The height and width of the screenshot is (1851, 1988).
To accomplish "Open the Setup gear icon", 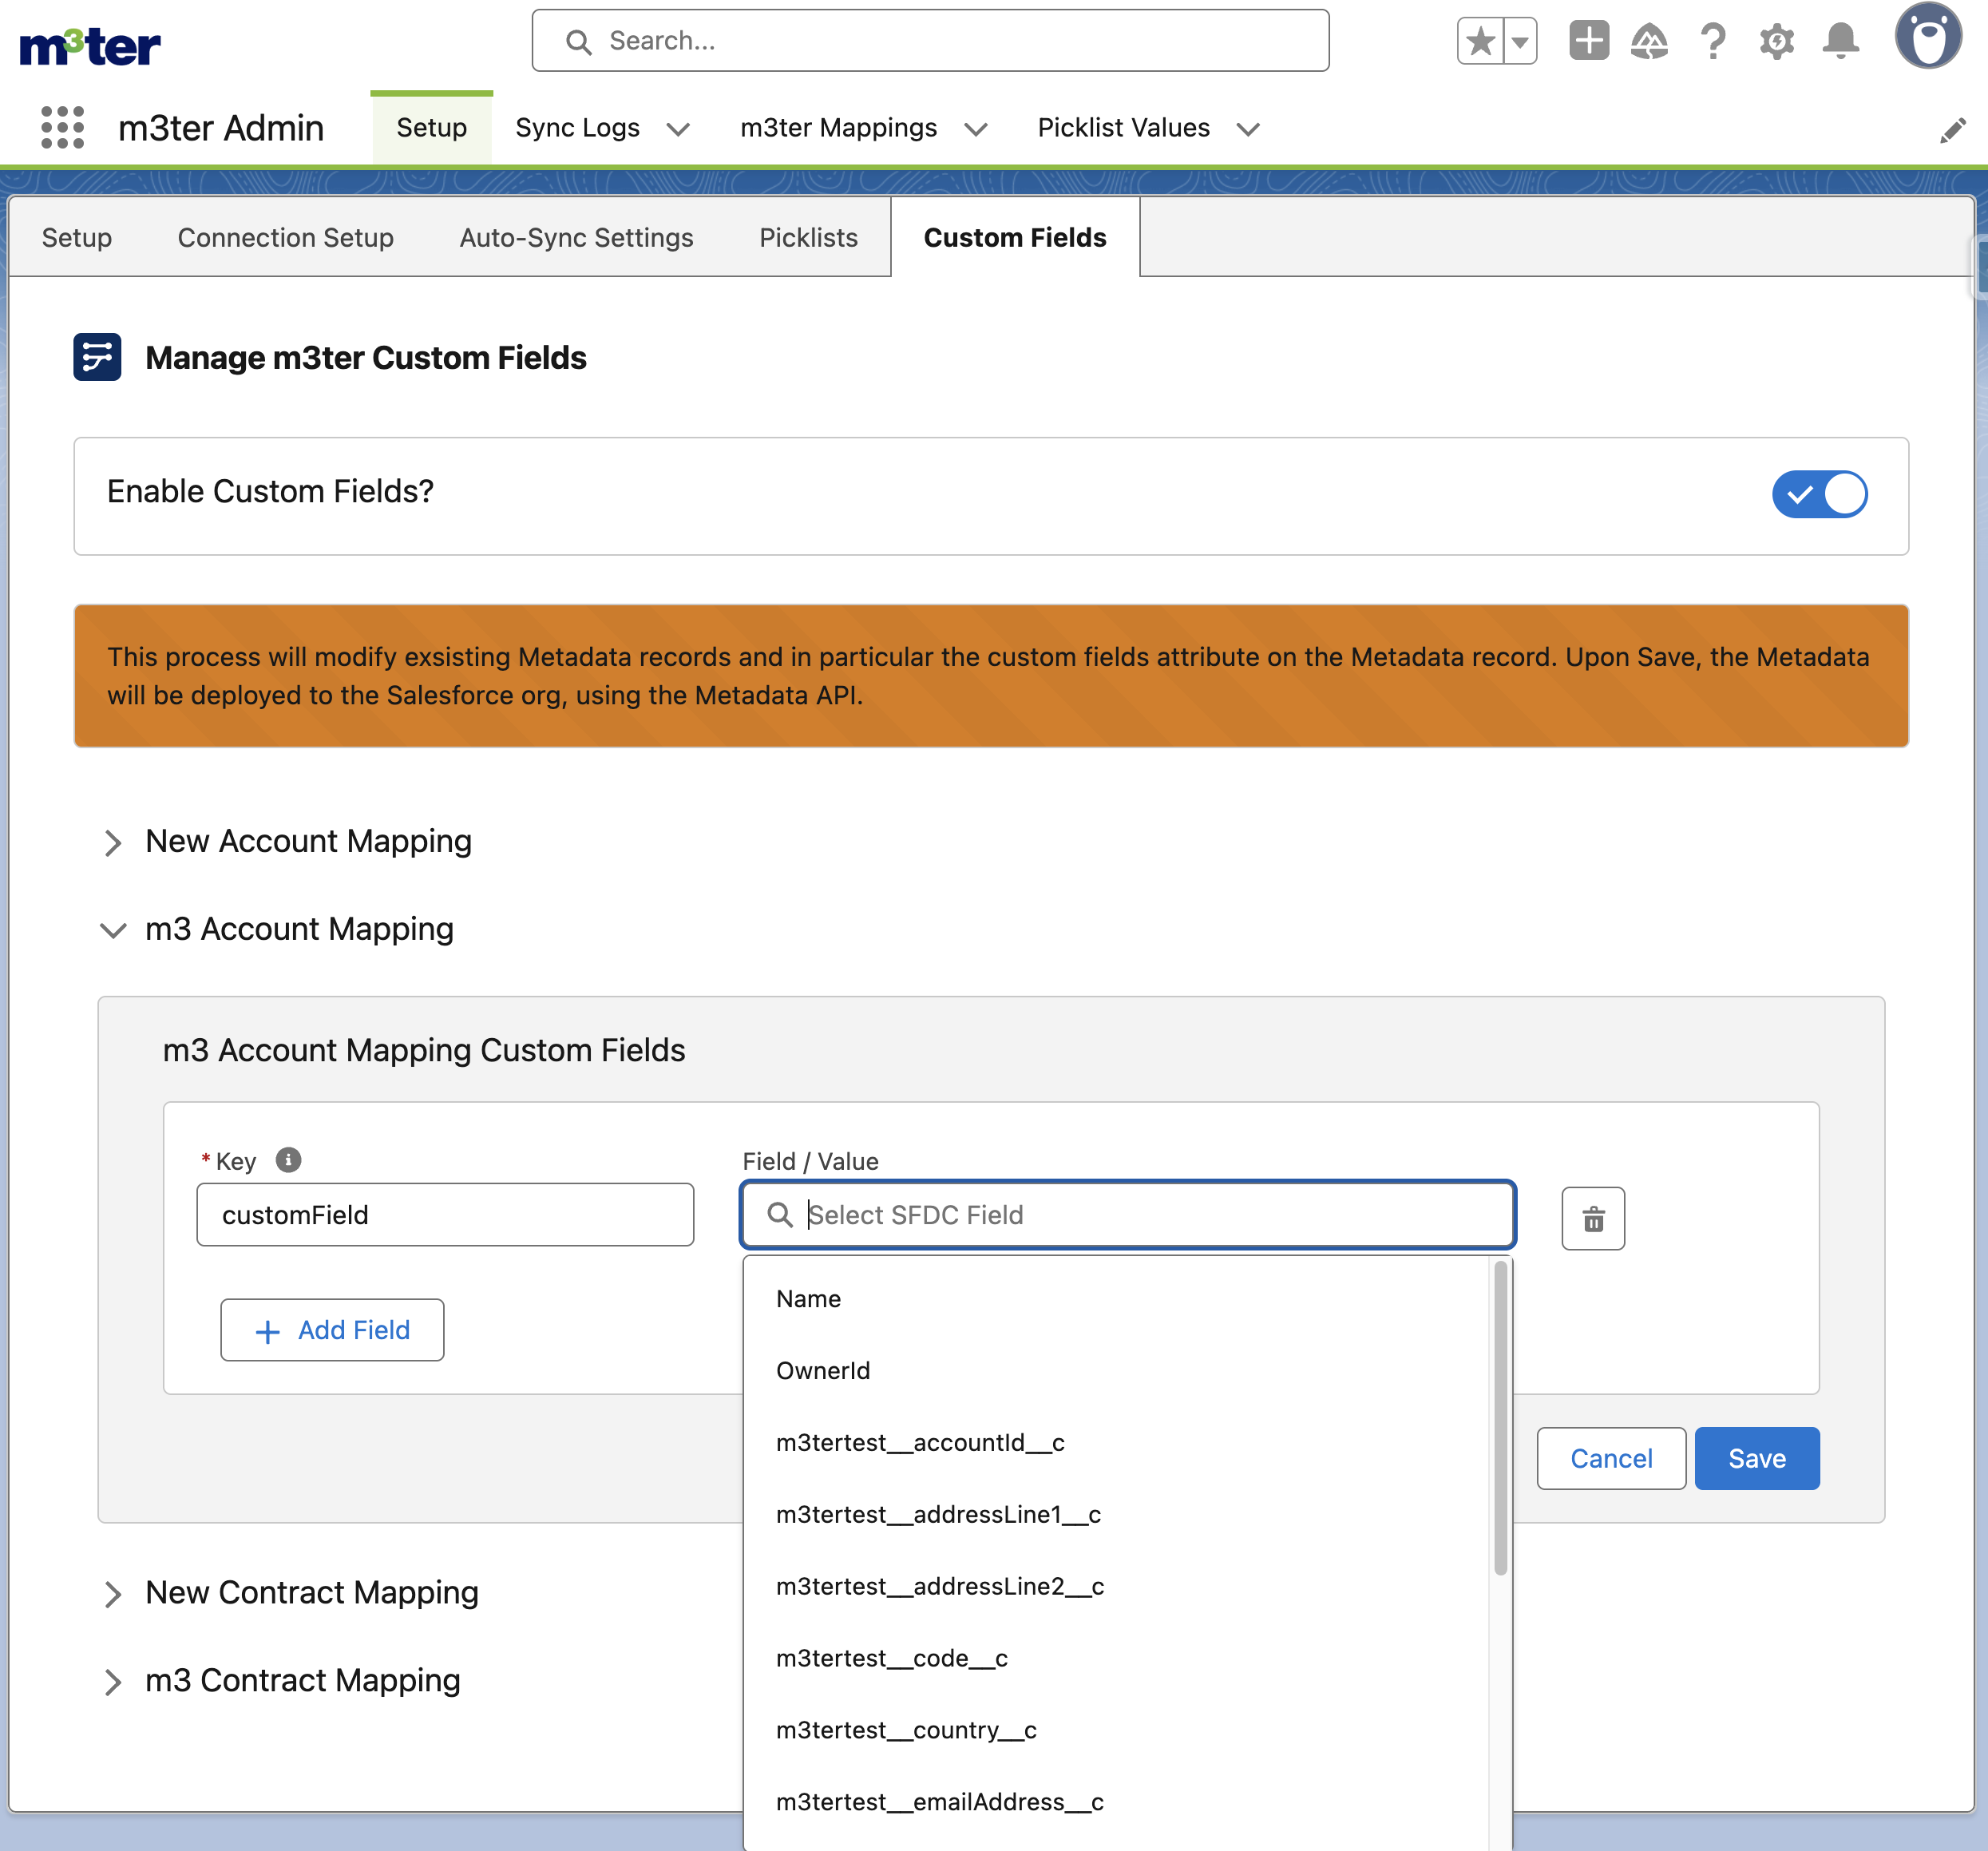I will (1776, 42).
